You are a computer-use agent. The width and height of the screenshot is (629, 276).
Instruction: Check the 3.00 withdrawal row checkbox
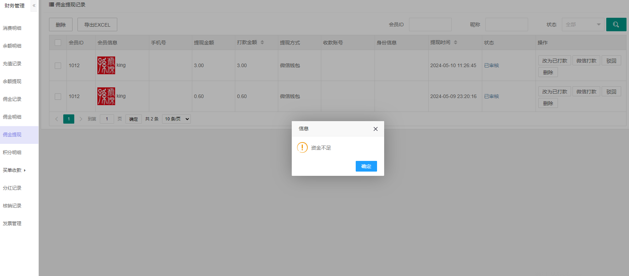58,66
